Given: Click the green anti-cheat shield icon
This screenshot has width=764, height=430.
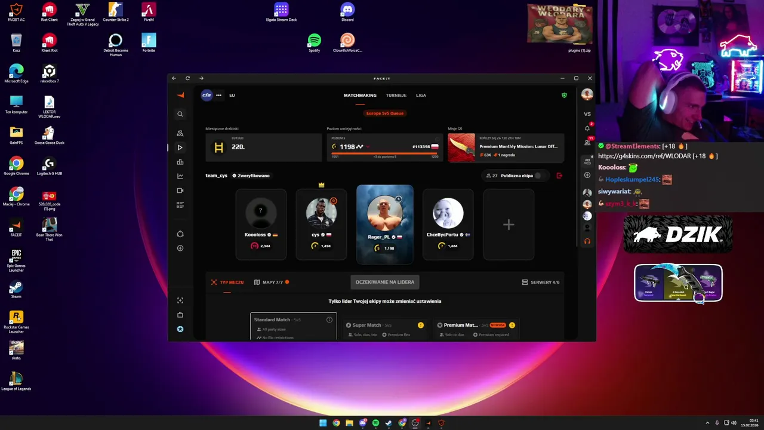Looking at the screenshot, I should 564,95.
